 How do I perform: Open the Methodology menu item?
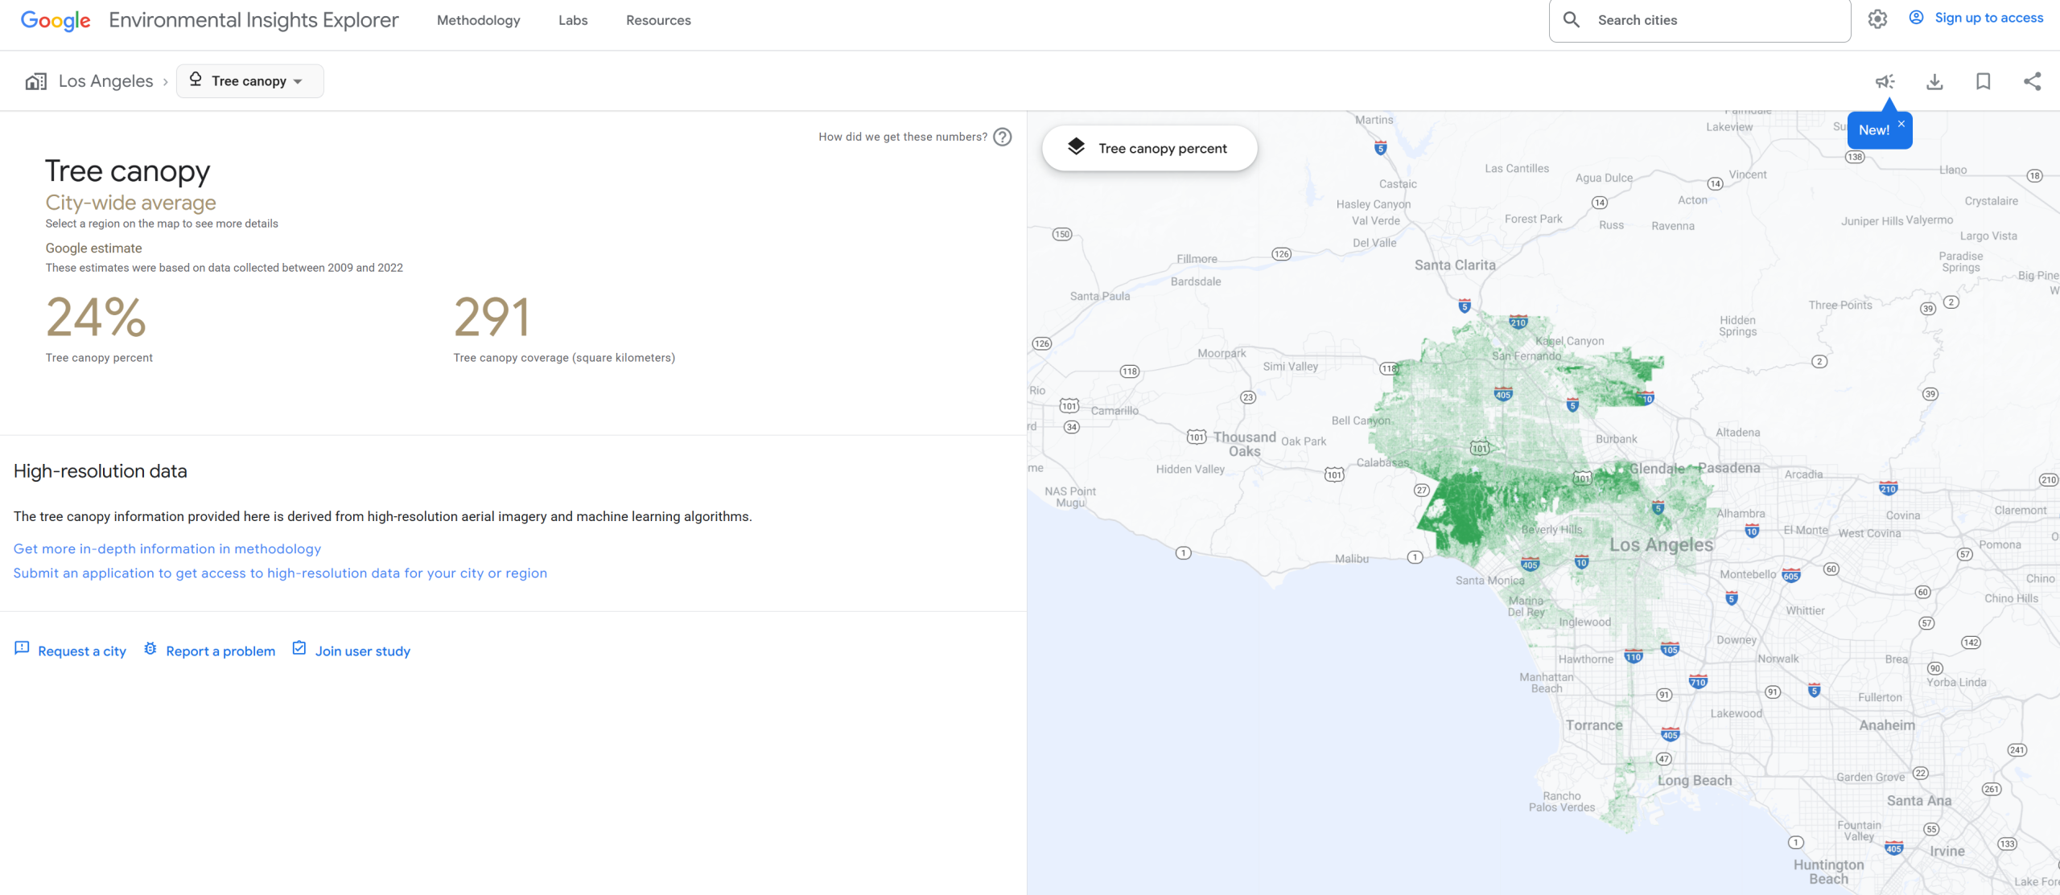(x=478, y=20)
